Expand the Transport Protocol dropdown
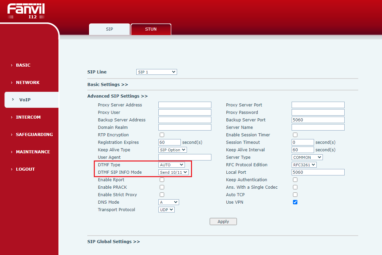Image resolution: width=382 pixels, height=255 pixels. [x=167, y=210]
